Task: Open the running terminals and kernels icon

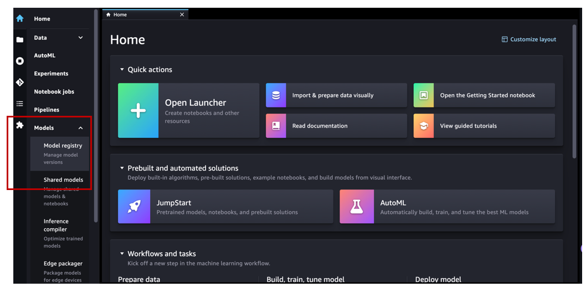Action: coord(20,61)
